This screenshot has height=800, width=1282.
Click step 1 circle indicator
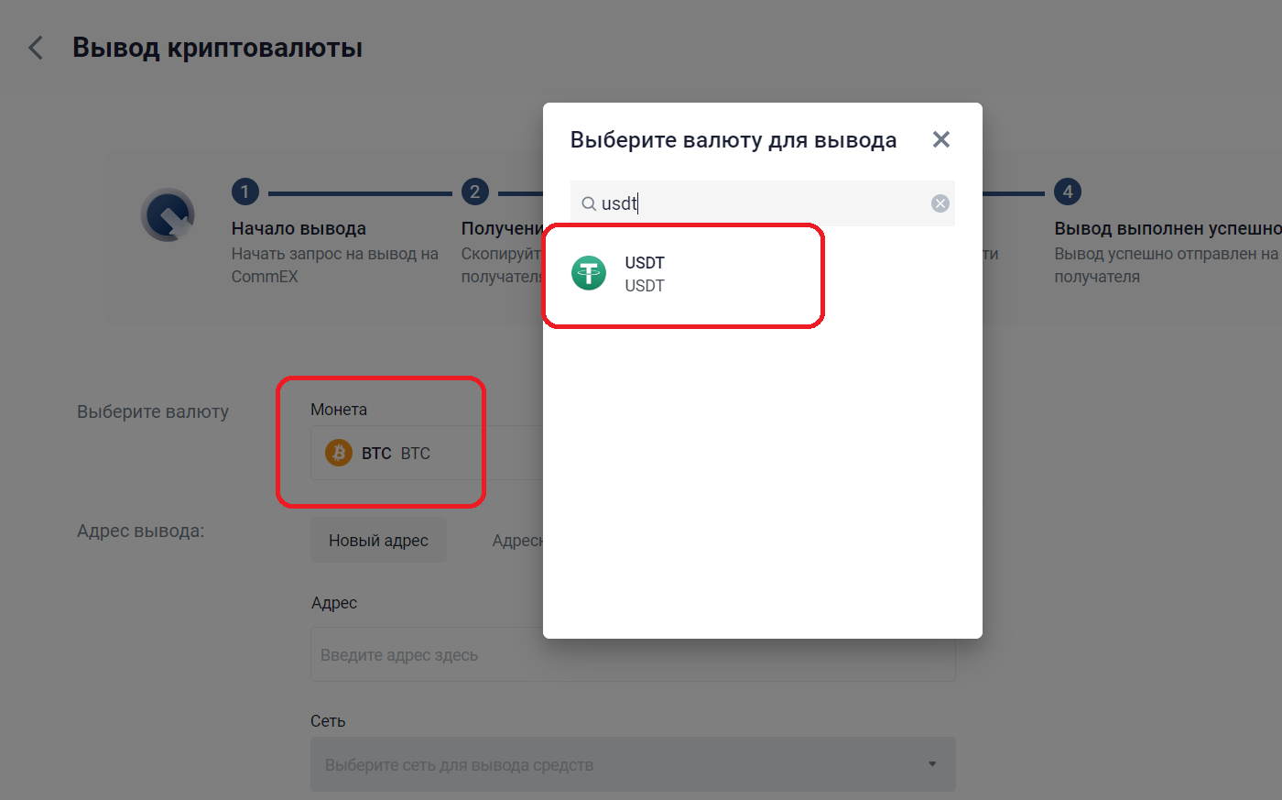click(244, 192)
